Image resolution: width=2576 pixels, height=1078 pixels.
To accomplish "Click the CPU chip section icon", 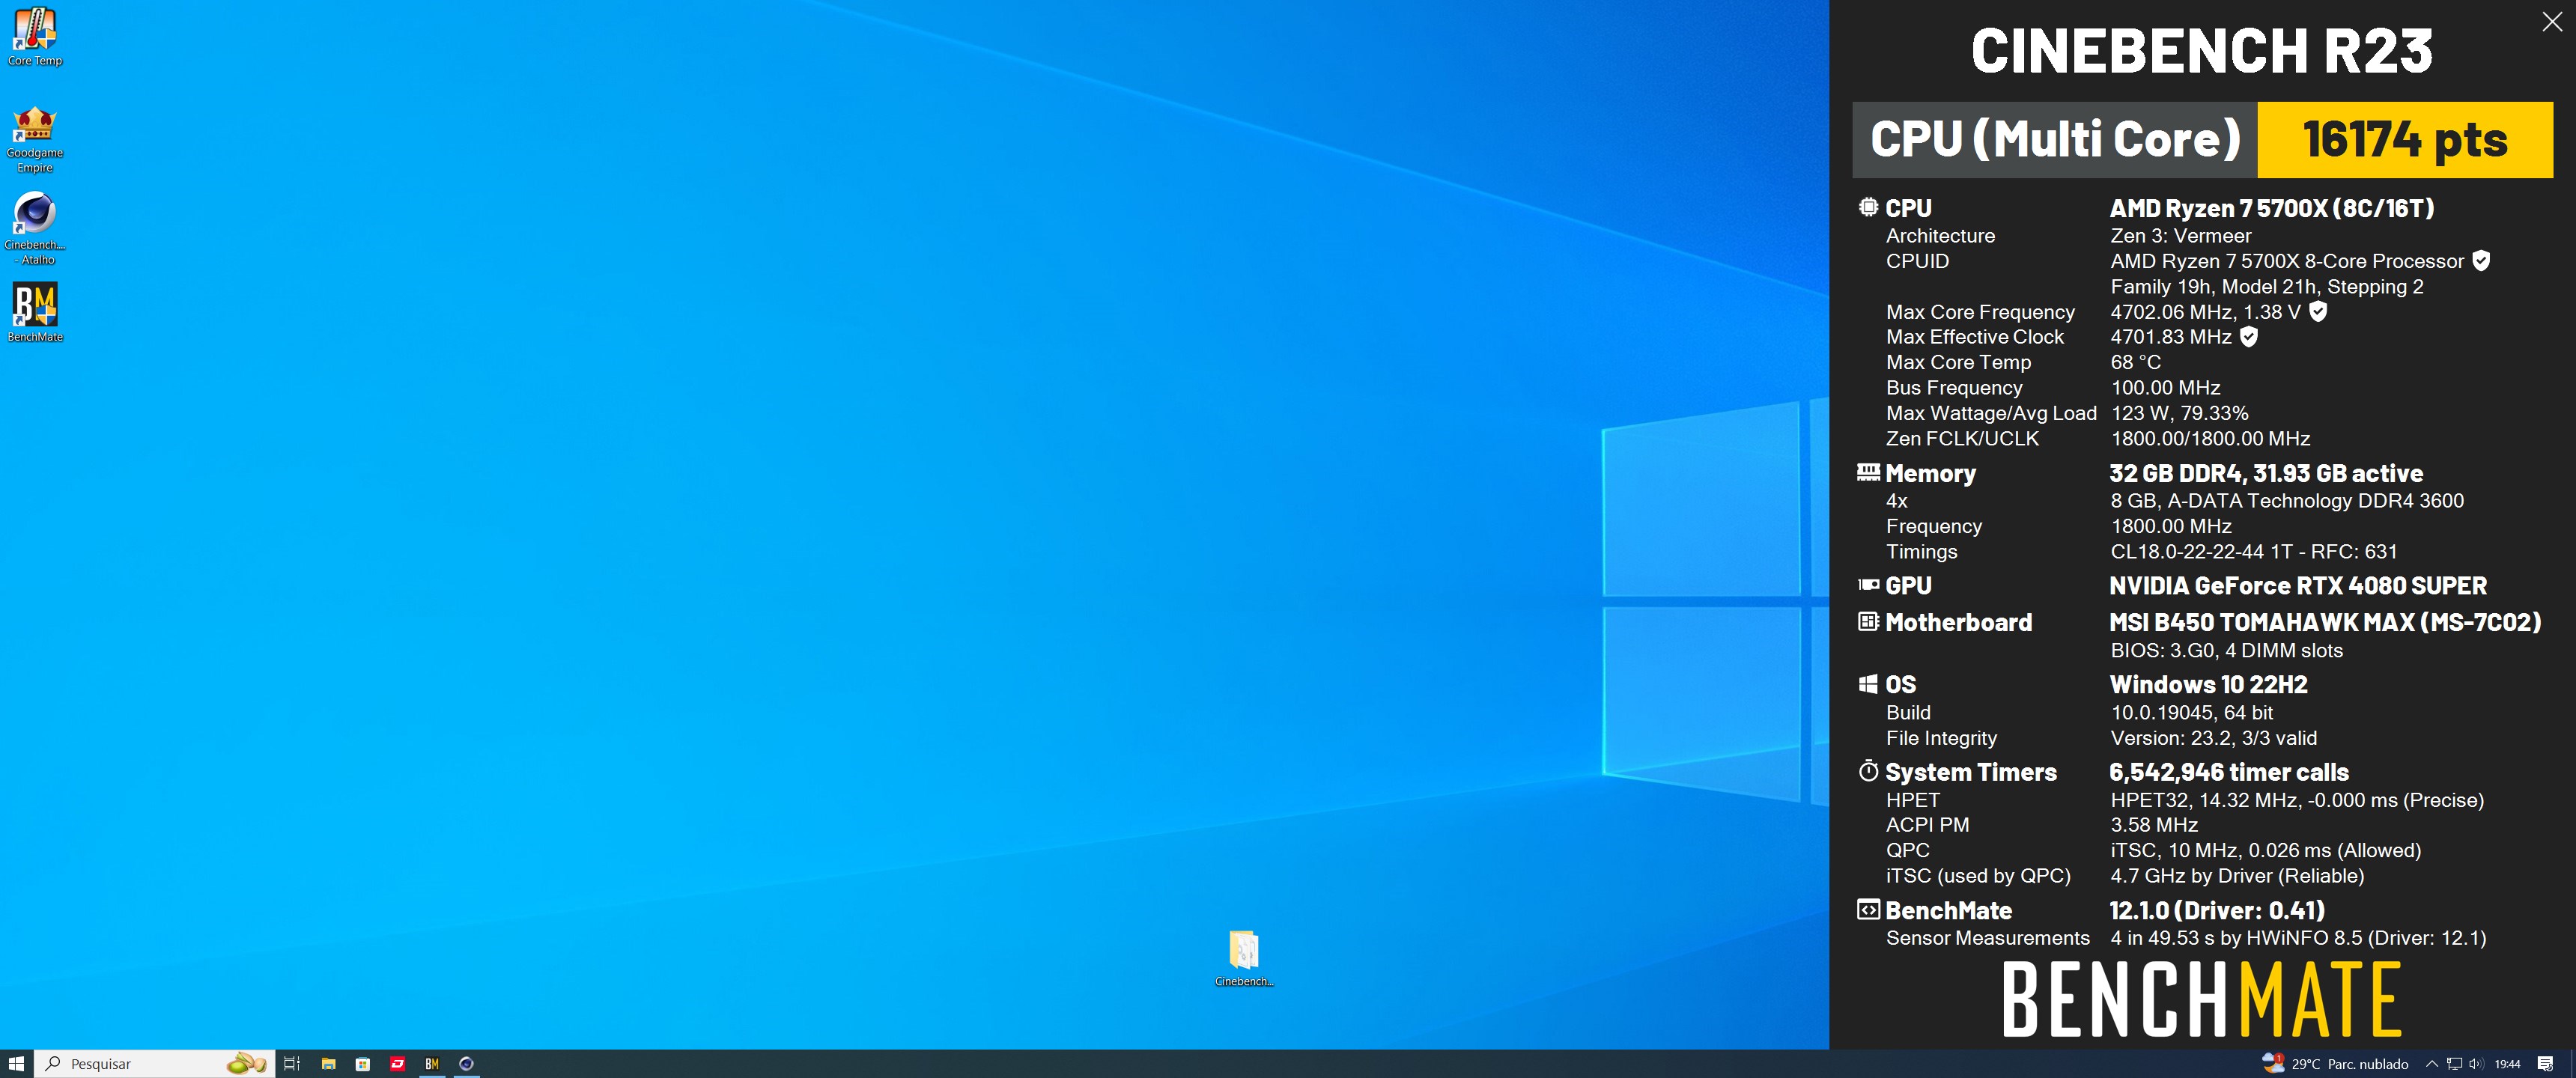I will pyautogui.click(x=1868, y=207).
